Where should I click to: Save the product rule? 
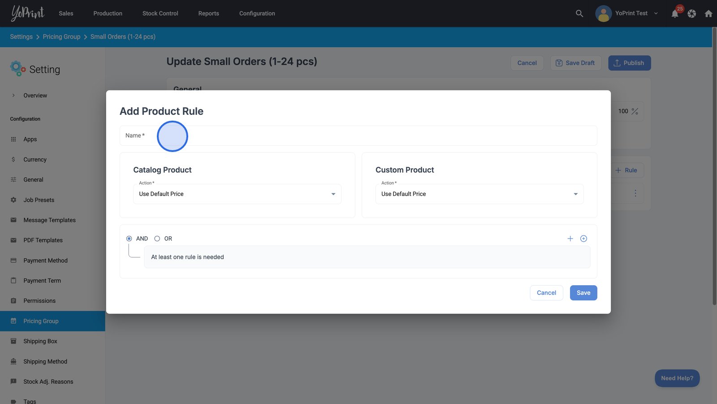tap(583, 293)
